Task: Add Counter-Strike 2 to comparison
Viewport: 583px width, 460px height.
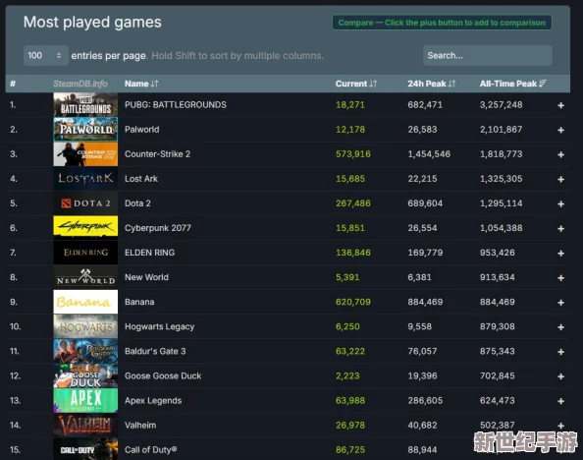Action: pyautogui.click(x=560, y=155)
